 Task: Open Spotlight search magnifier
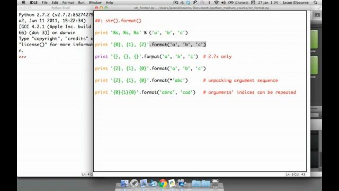click(315, 3)
